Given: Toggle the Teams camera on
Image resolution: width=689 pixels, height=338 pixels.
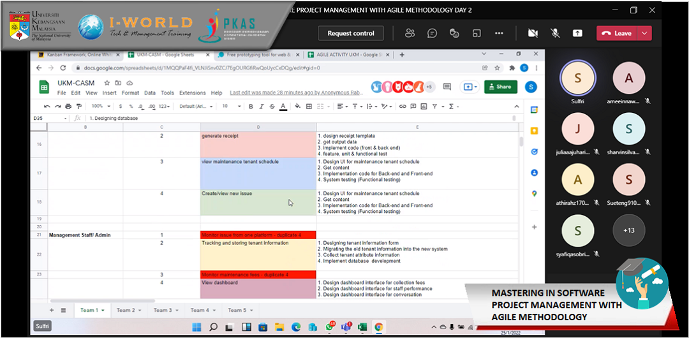Looking at the screenshot, I should point(533,33).
